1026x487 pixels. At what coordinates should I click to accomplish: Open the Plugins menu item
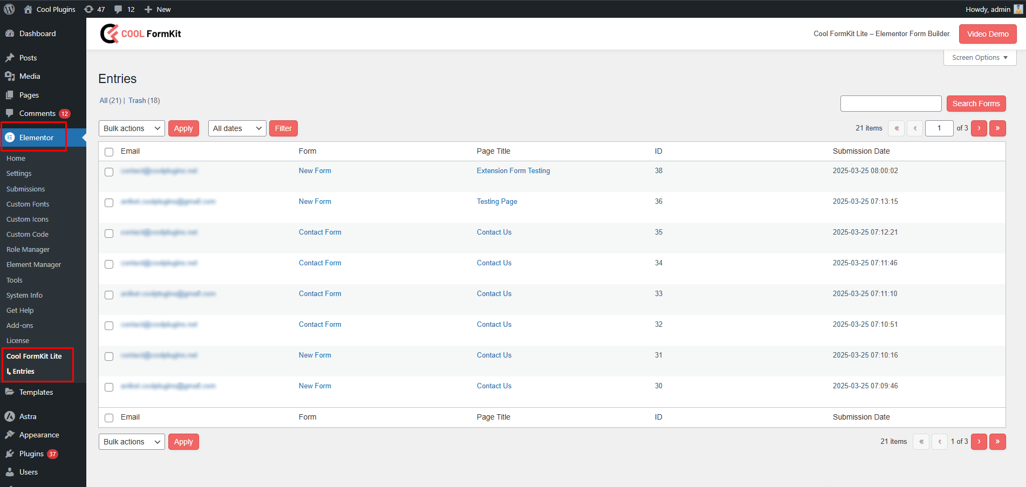point(31,454)
